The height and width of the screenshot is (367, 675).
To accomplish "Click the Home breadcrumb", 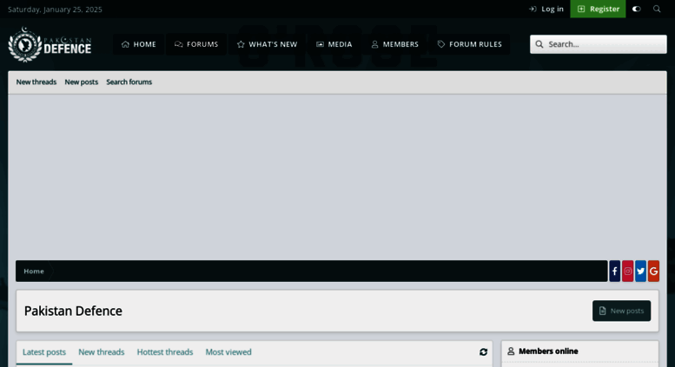I will tap(34, 272).
